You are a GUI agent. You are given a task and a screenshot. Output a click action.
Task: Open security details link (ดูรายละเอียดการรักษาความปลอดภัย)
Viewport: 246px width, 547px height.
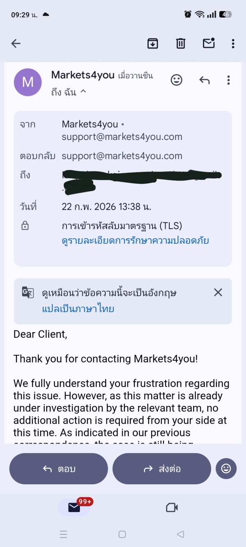point(135,240)
